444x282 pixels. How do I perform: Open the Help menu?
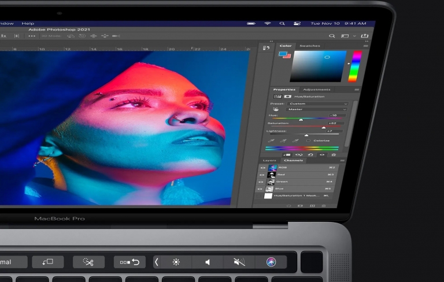click(x=28, y=24)
